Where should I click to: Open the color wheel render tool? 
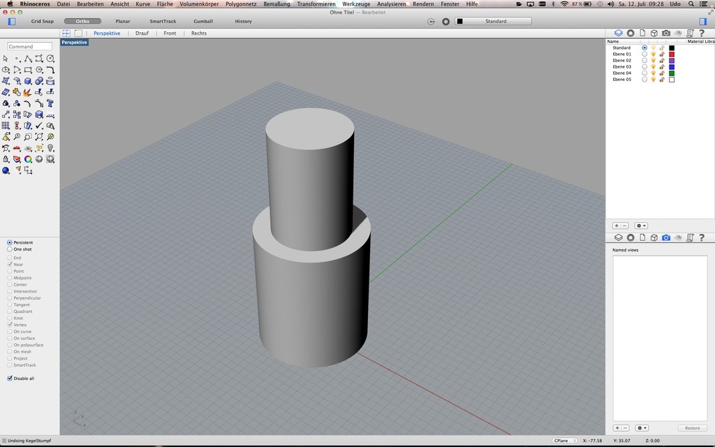pos(28,159)
